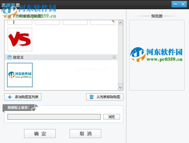Click the trash icon on 从列表移除贴图

pyautogui.click(x=91, y=97)
